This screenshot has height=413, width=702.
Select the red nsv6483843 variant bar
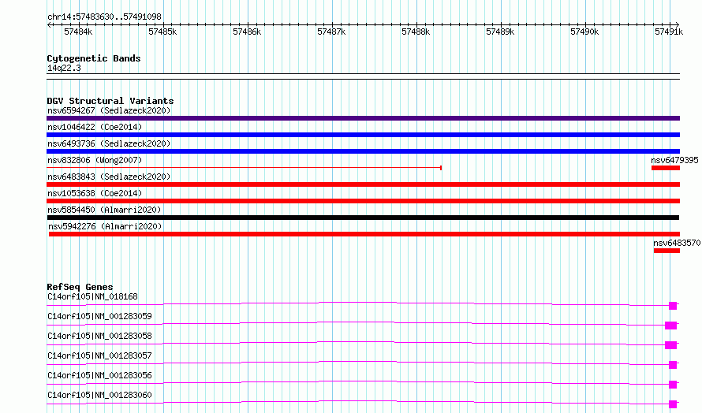pos(363,184)
